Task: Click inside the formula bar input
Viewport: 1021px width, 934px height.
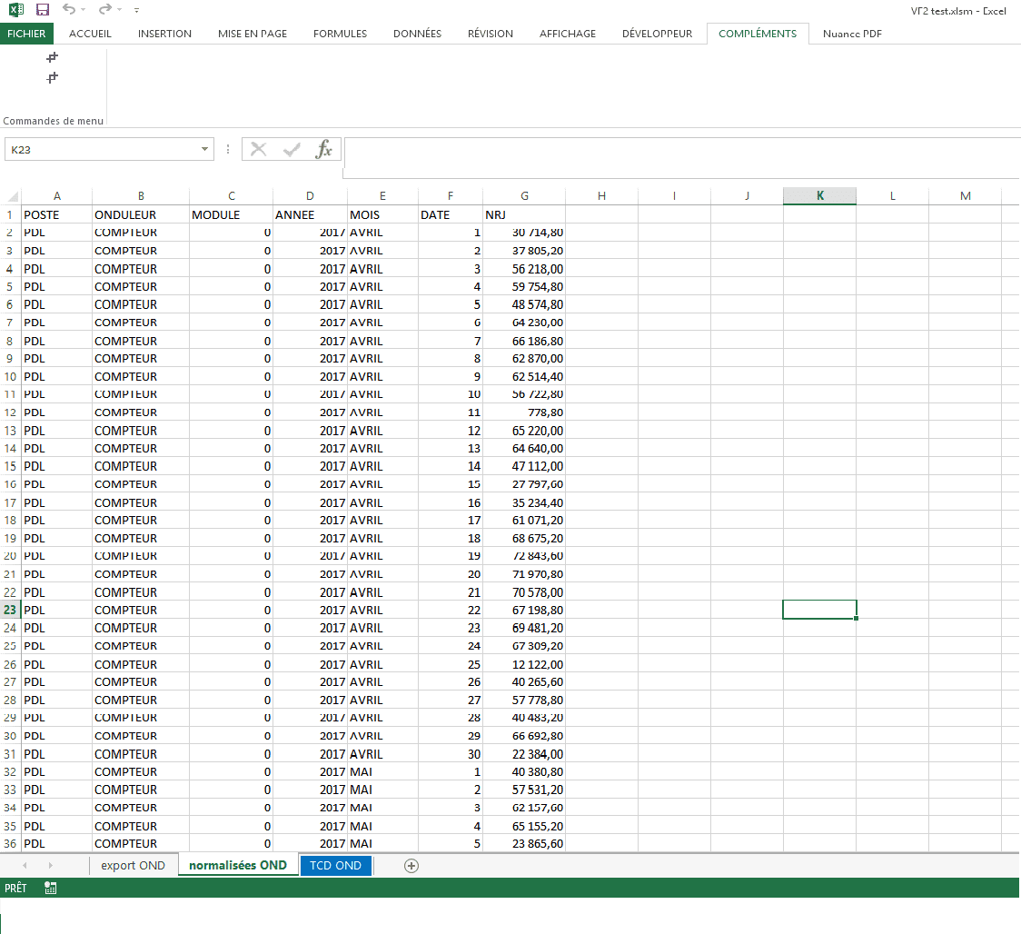Action: click(x=681, y=150)
